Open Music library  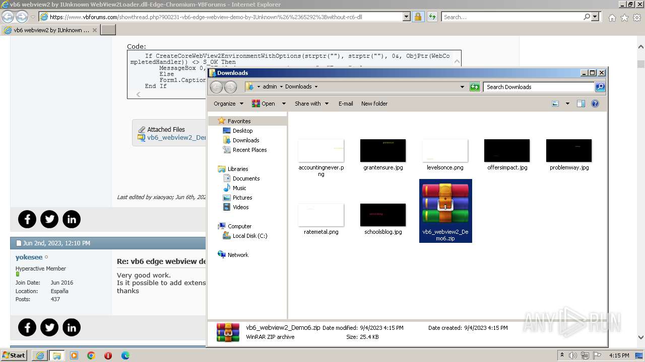239,188
